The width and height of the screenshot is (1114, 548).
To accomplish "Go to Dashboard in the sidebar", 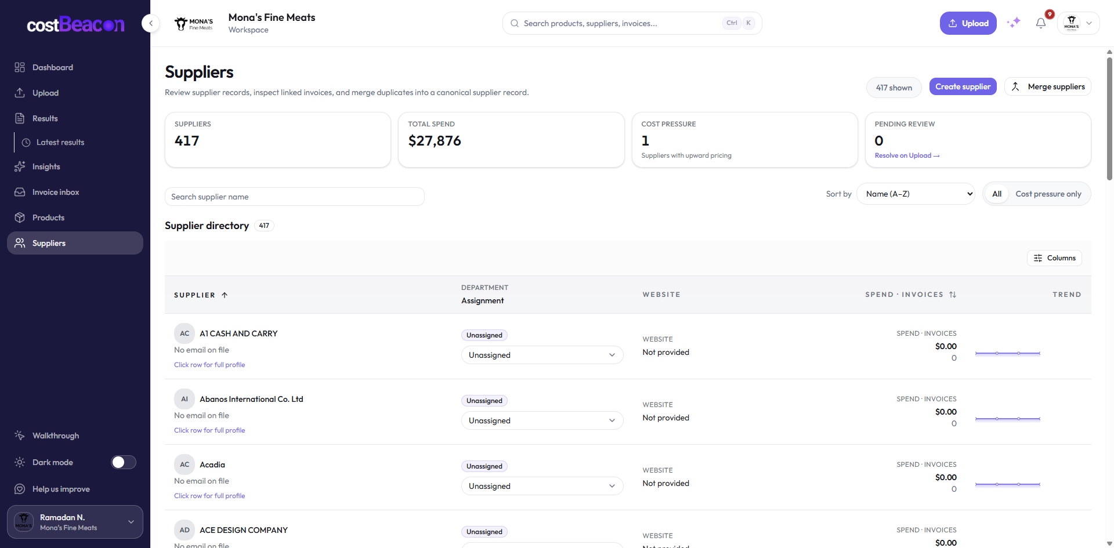I will [75, 67].
